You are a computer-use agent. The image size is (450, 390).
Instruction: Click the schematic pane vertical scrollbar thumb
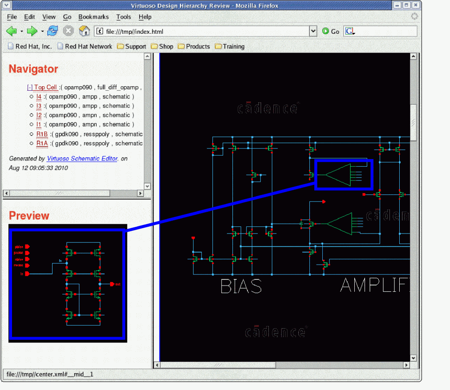pos(413,122)
